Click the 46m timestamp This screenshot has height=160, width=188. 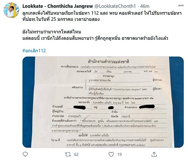coord(145,6)
